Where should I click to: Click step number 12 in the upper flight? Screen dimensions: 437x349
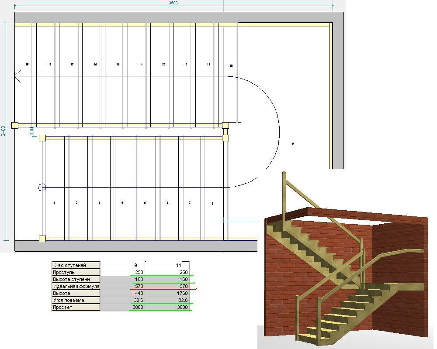coord(186,64)
